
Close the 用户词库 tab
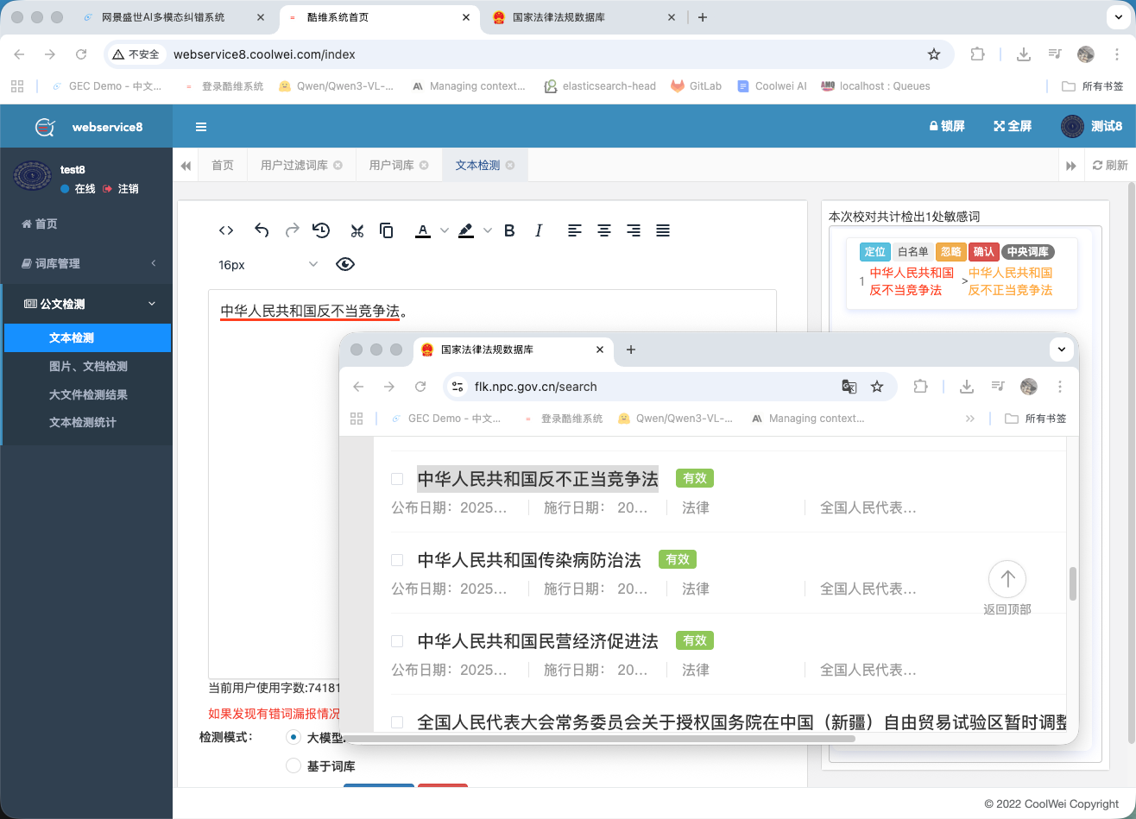[424, 165]
